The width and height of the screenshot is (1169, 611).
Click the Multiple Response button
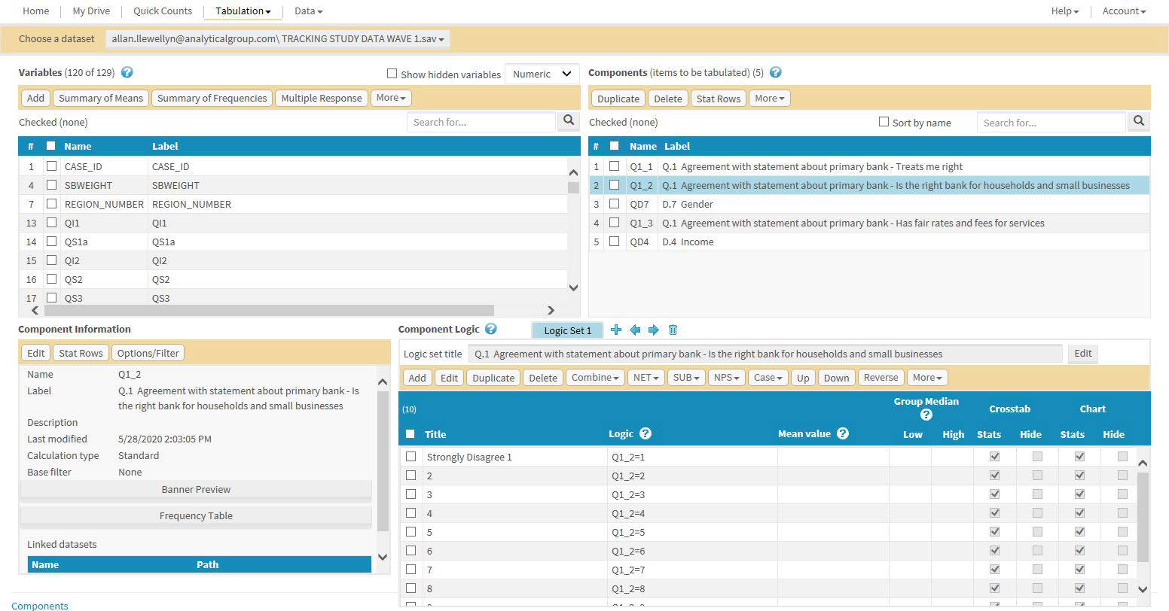322,98
